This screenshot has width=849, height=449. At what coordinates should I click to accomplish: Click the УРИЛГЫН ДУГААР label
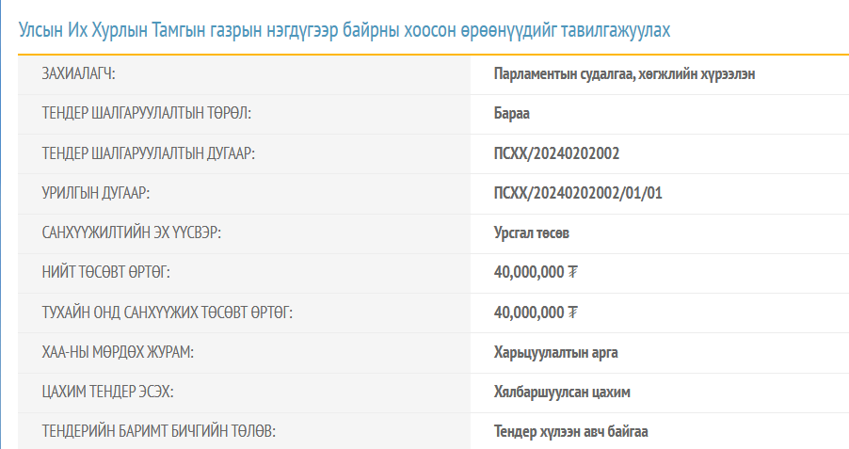pos(96,193)
